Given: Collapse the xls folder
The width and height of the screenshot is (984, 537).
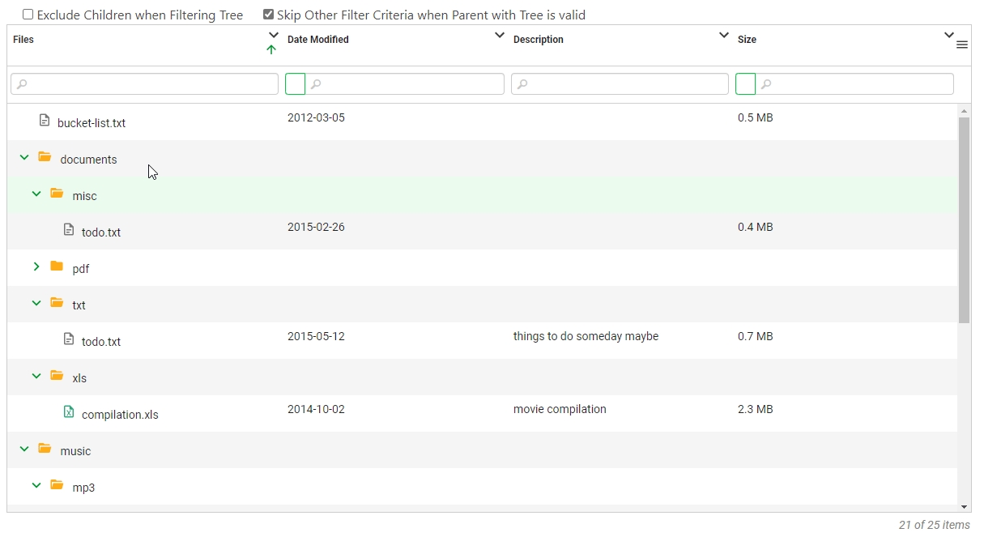Looking at the screenshot, I should tap(36, 376).
